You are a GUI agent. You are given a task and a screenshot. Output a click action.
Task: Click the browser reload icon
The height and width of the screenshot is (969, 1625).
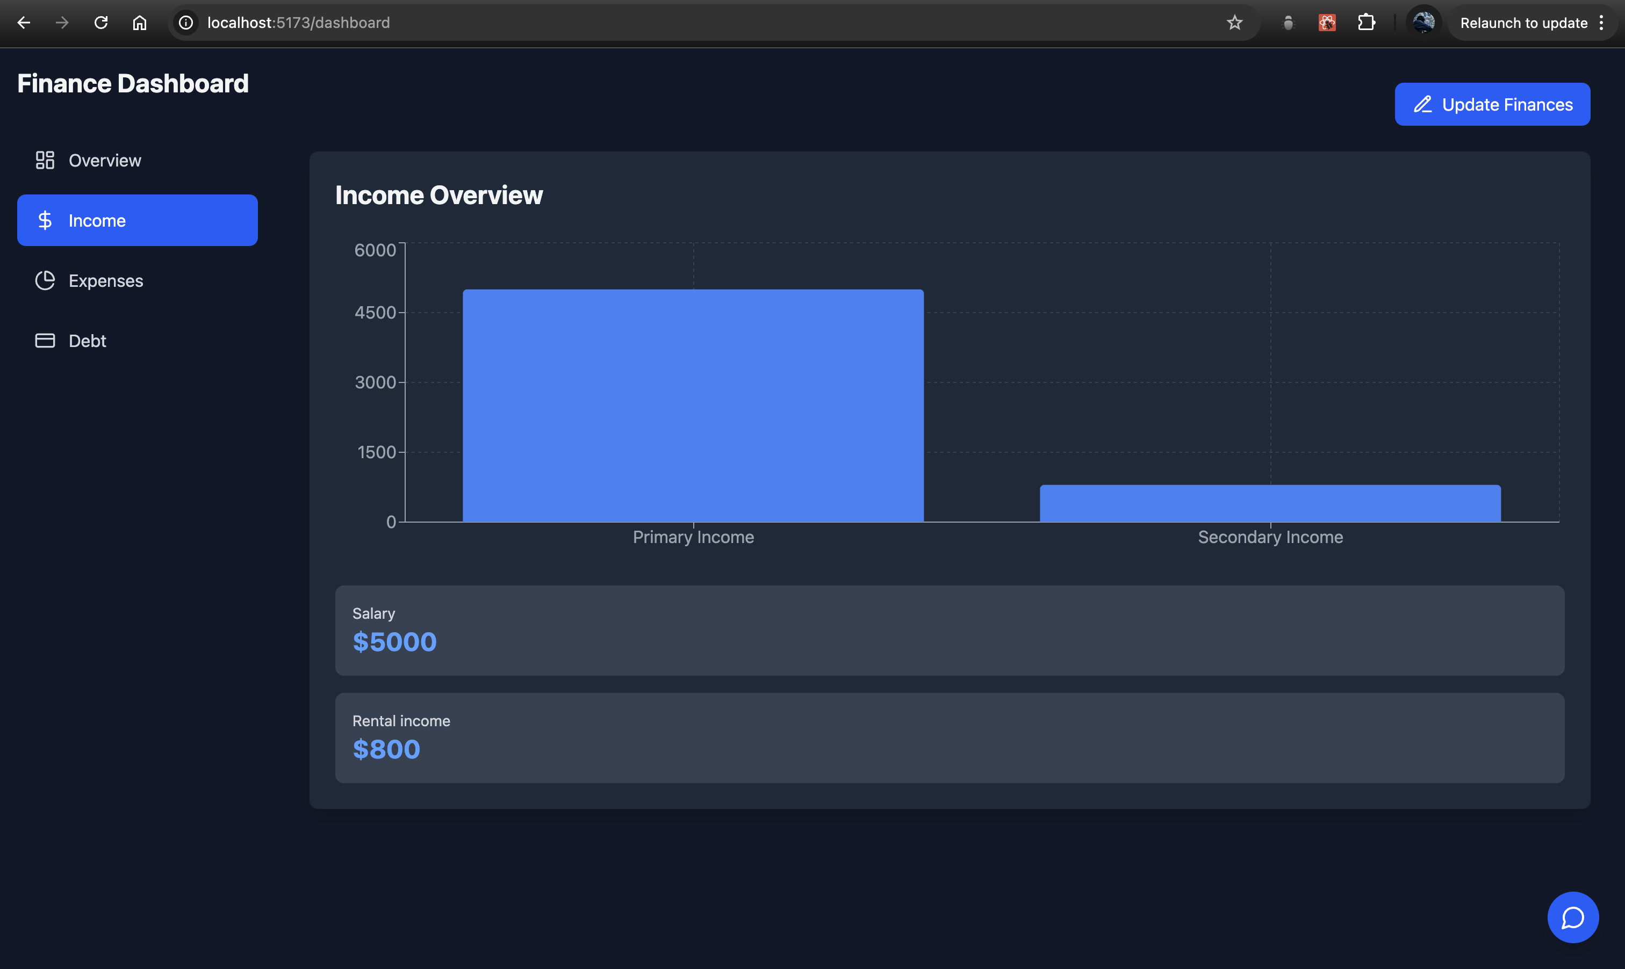click(x=100, y=23)
